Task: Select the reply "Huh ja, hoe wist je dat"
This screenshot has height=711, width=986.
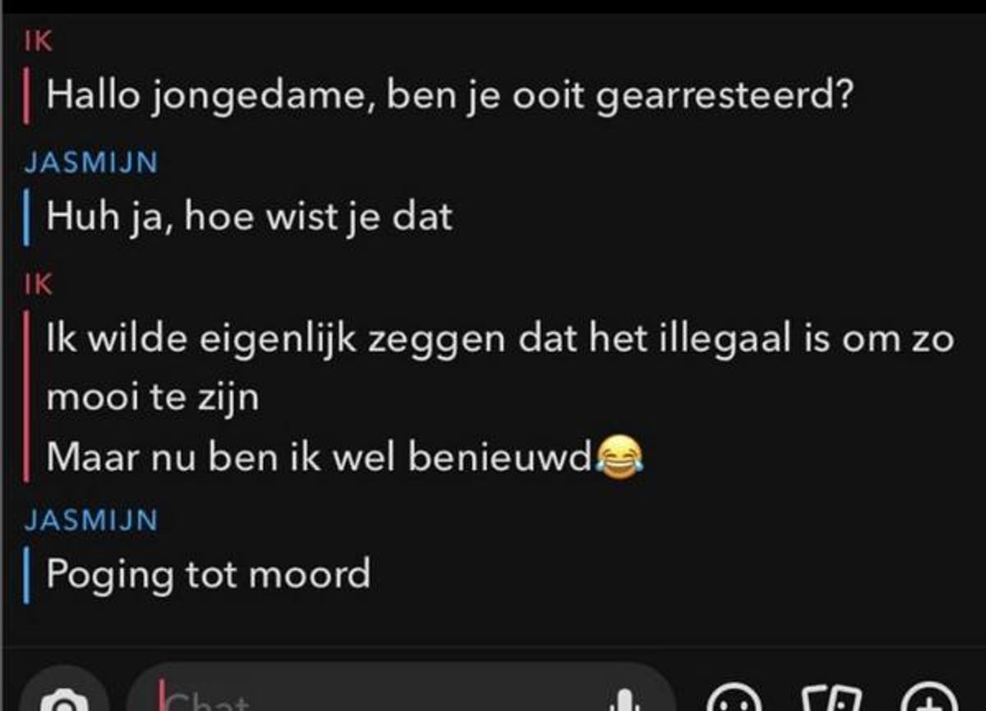Action: click(250, 218)
